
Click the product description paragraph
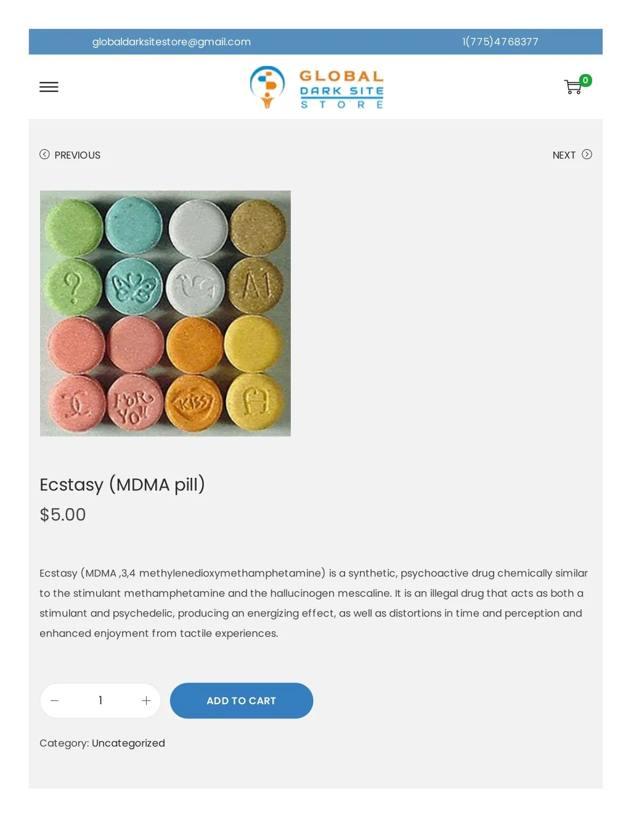314,603
